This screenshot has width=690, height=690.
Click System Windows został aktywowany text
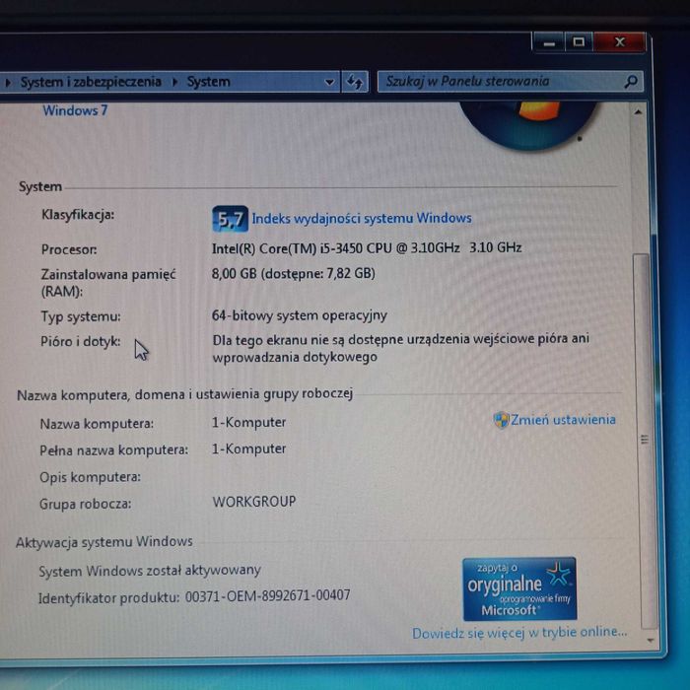click(x=150, y=571)
